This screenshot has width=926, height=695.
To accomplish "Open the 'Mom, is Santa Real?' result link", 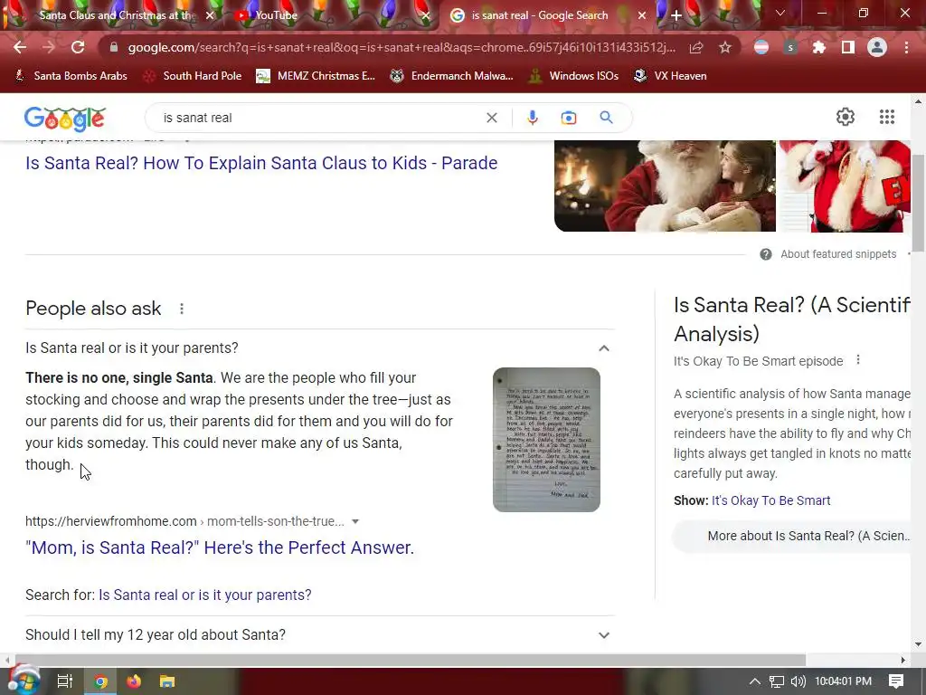I will click(220, 547).
